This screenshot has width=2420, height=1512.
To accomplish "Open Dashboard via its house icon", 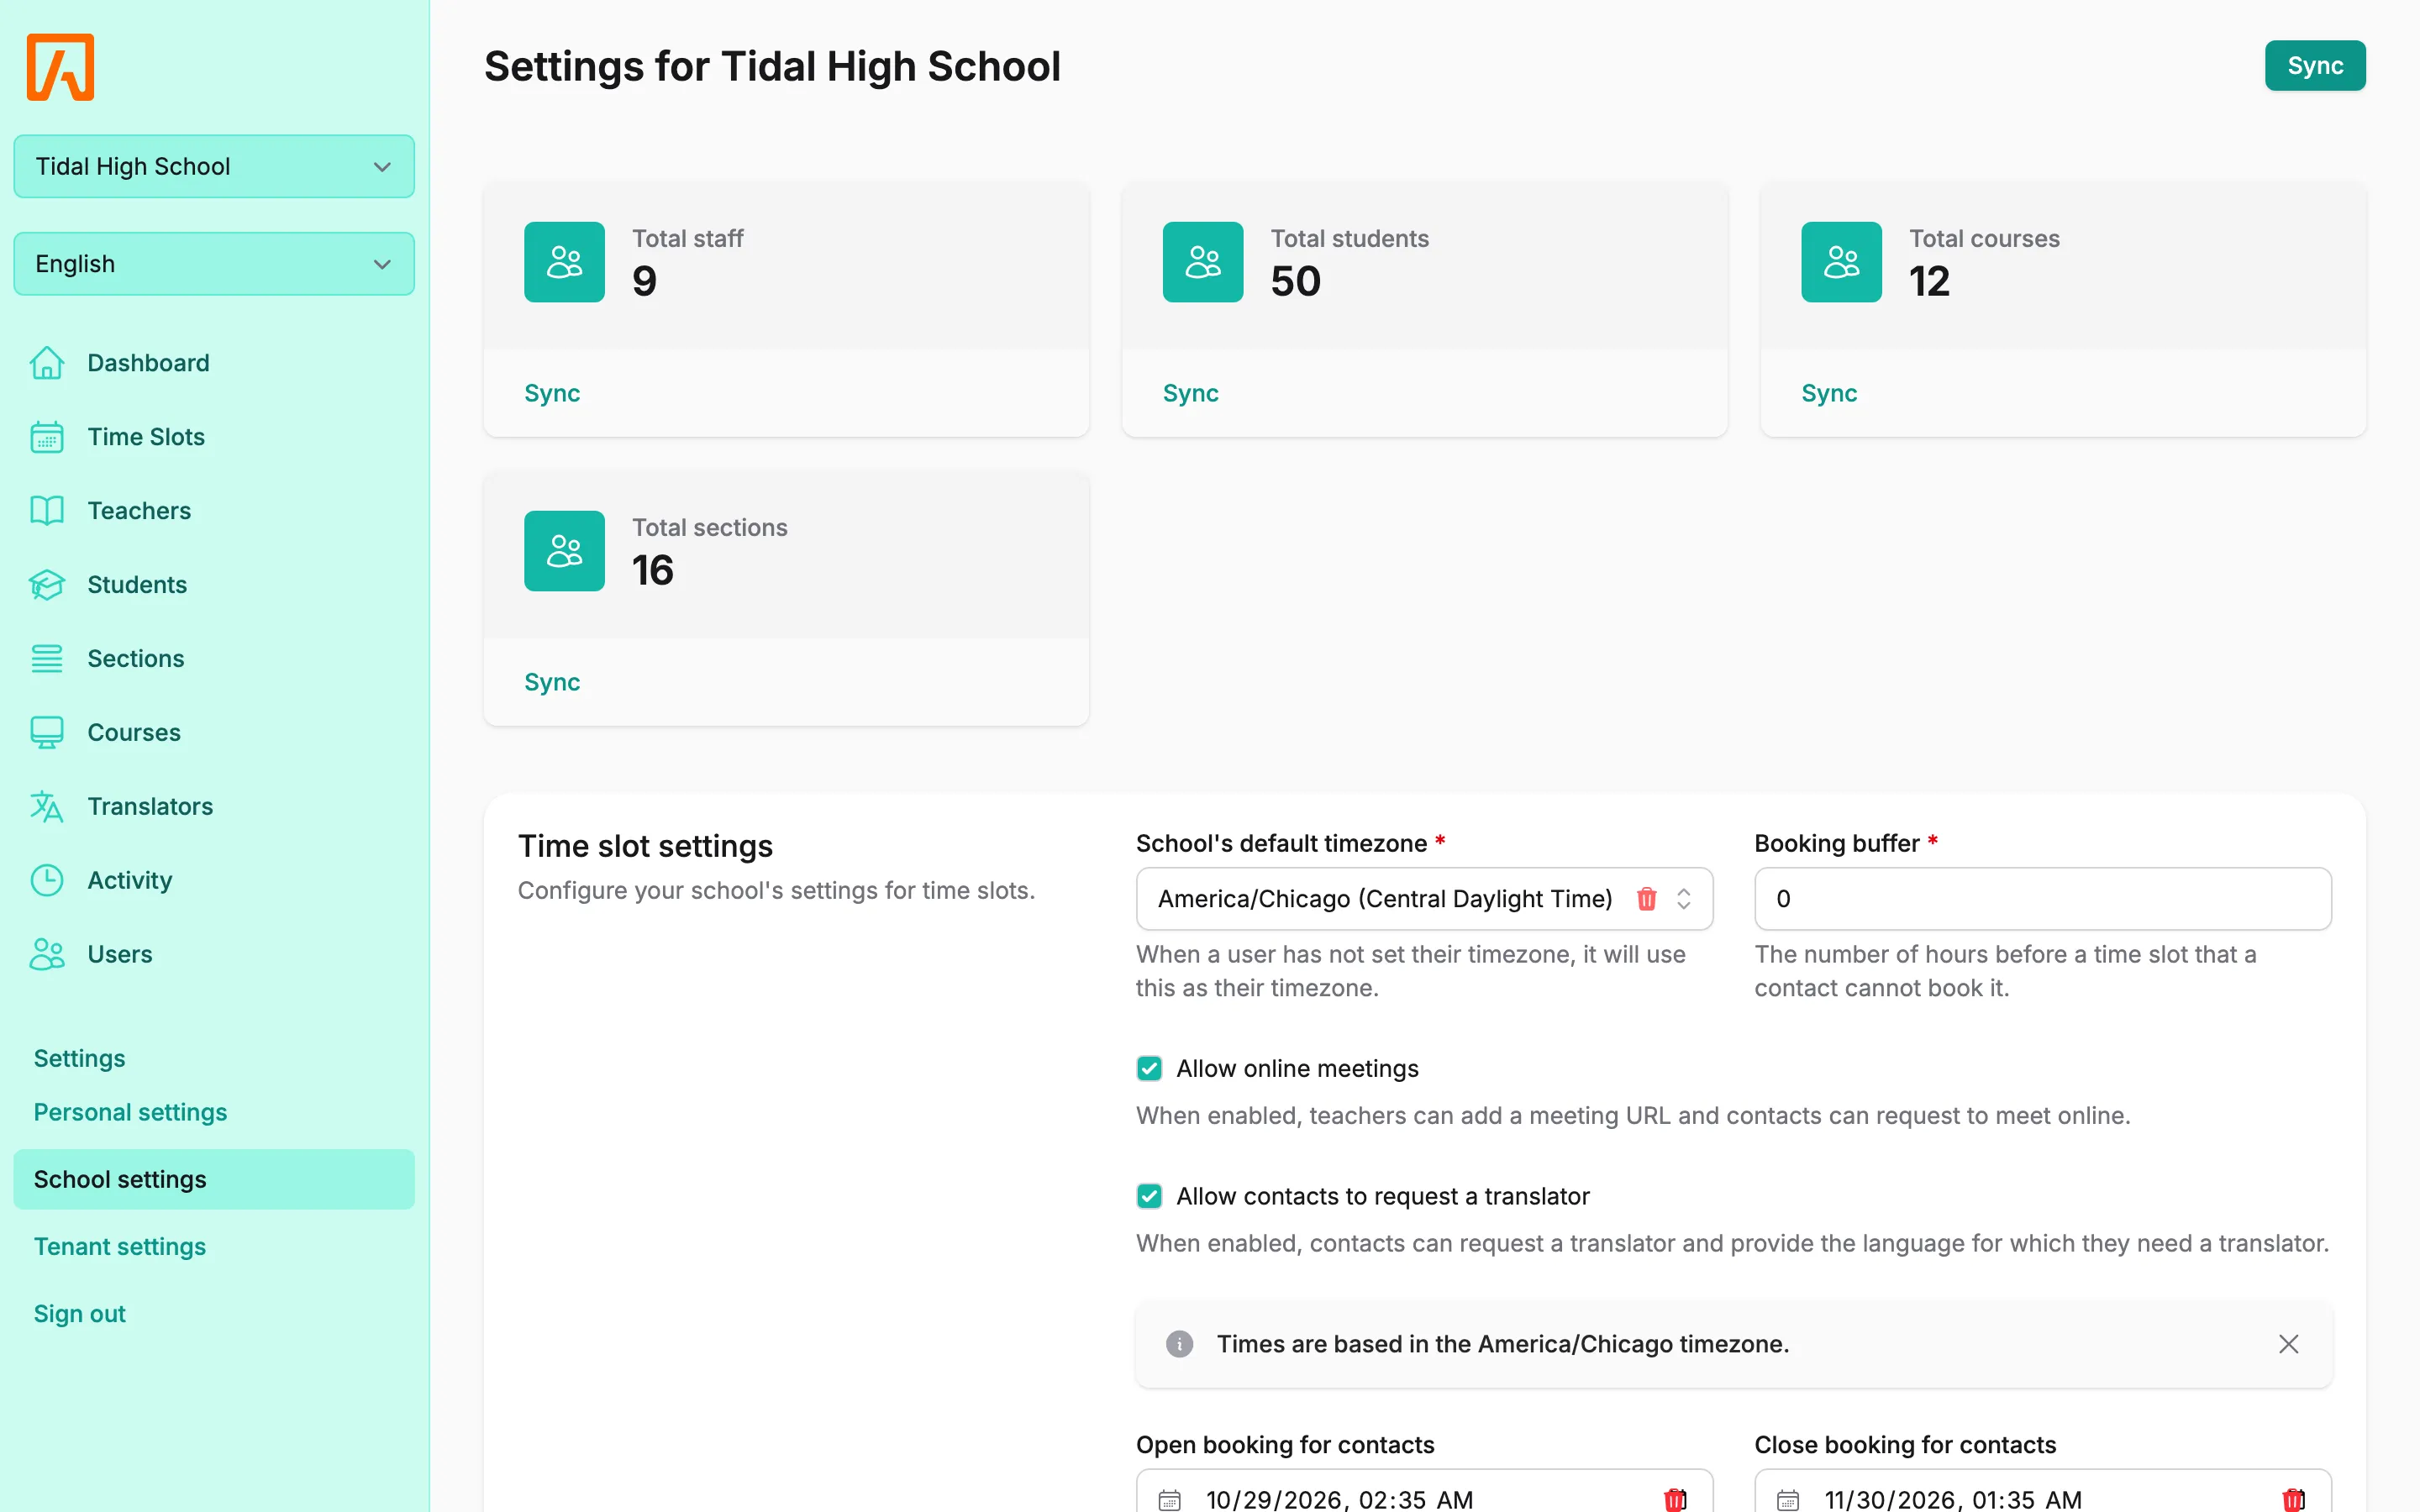I will pyautogui.click(x=47, y=363).
